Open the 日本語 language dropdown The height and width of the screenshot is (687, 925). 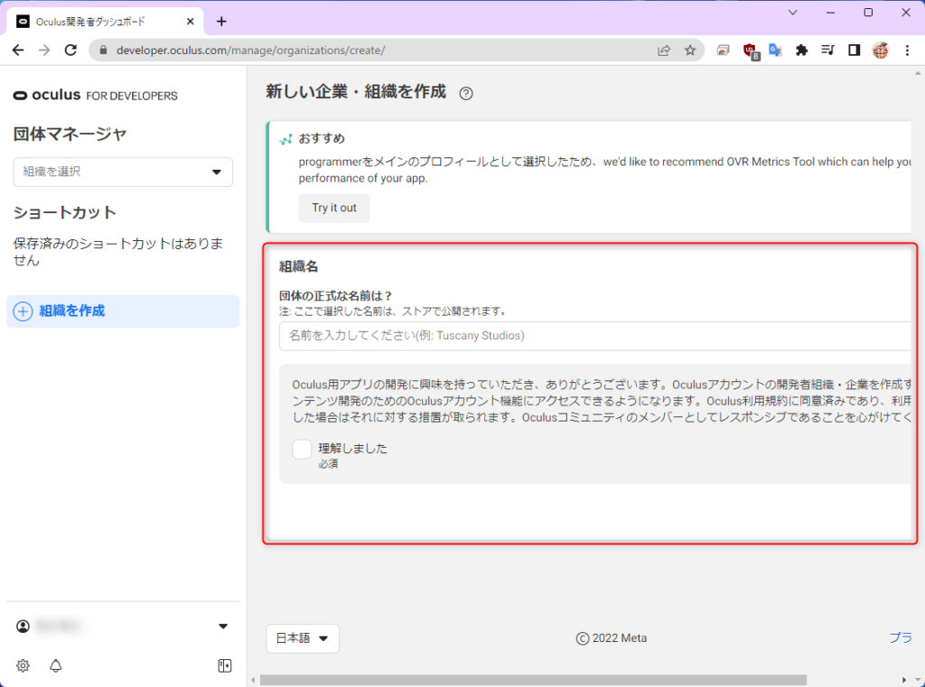[x=303, y=638]
